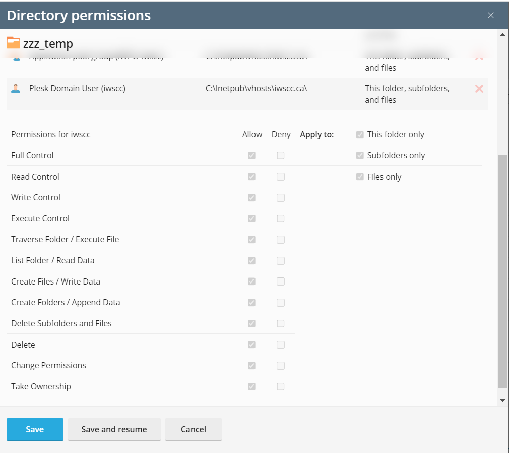
Task: Toggle Allow for Read Control
Action: (x=251, y=177)
